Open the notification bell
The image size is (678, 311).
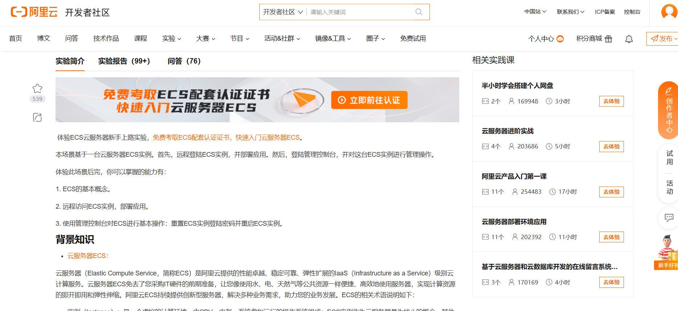[629, 39]
